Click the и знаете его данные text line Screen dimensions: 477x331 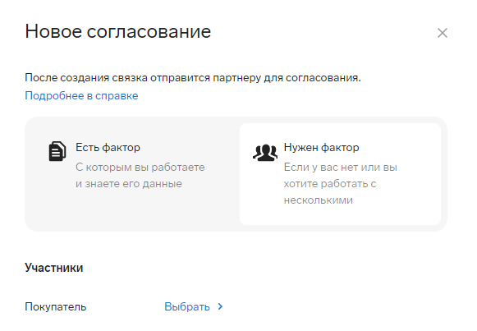coord(129,184)
